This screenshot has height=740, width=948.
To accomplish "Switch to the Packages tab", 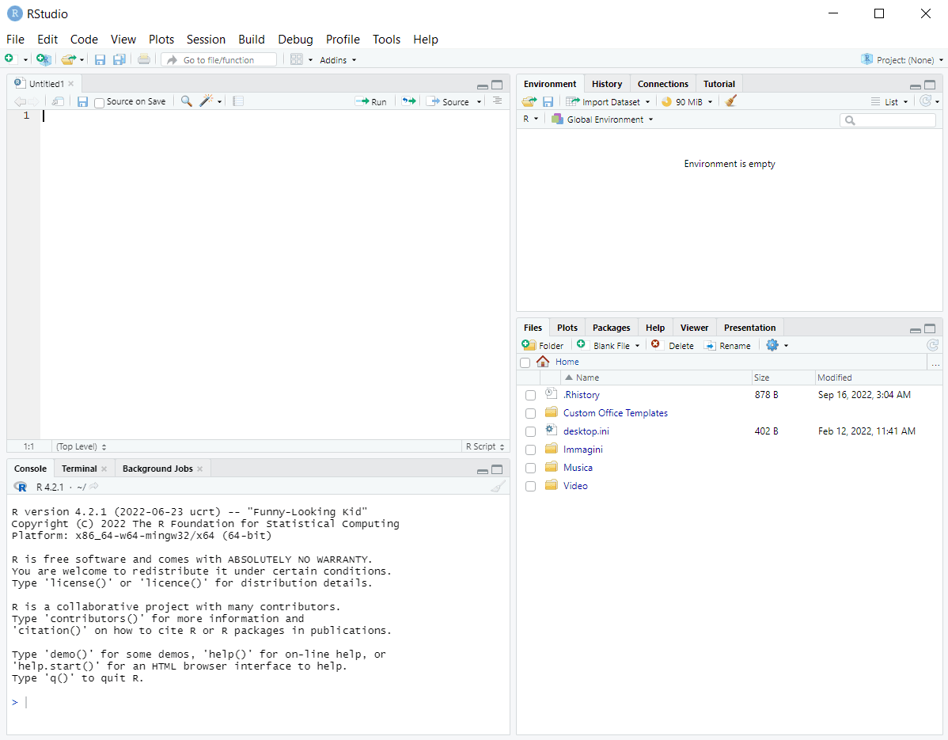I will click(611, 327).
